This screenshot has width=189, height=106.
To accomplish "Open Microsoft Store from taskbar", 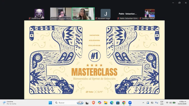I will pyautogui.click(x=118, y=103).
